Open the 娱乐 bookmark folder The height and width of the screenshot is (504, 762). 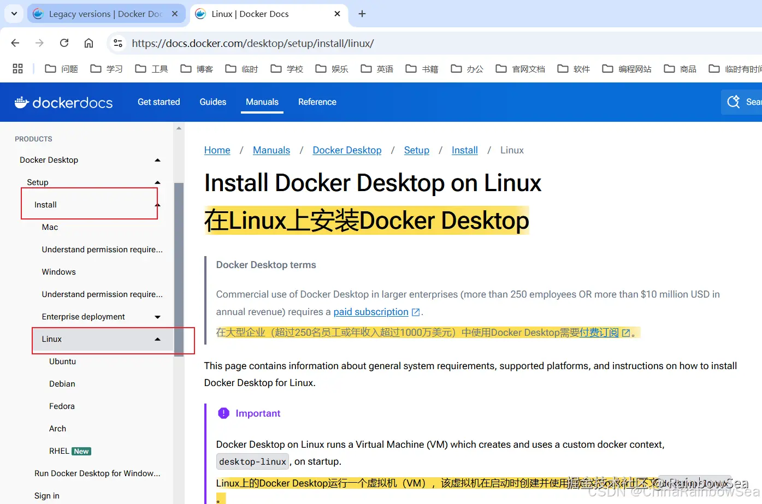(x=332, y=69)
